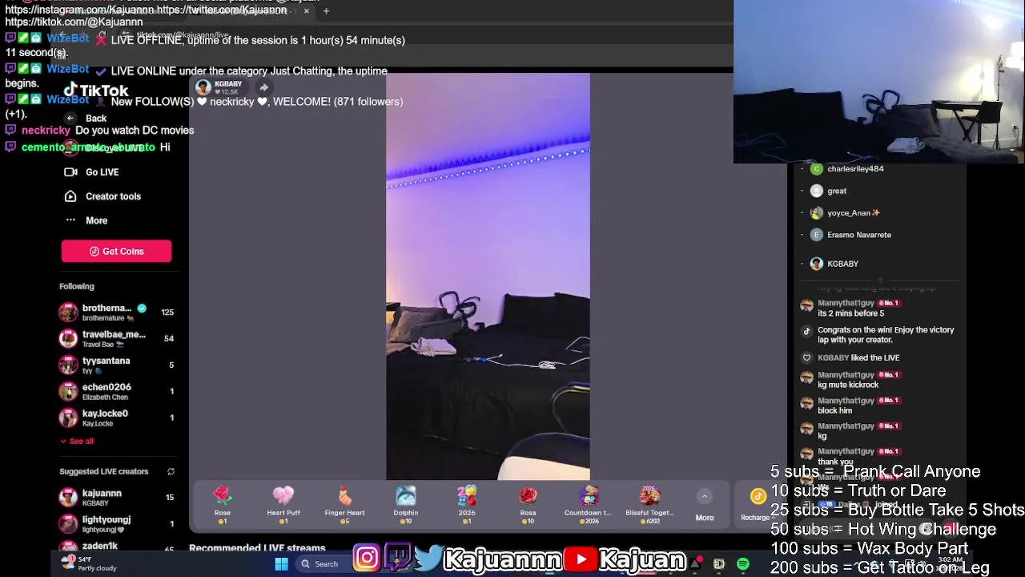The width and height of the screenshot is (1025, 577).
Task: Send a Heart Puff gift
Action: point(283,505)
